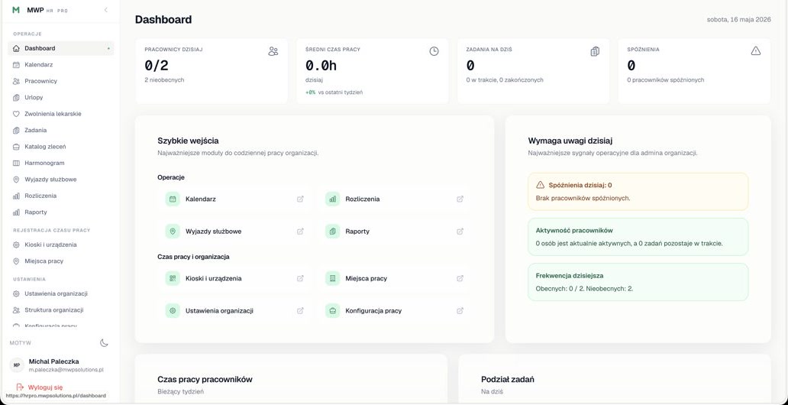Image resolution: width=788 pixels, height=405 pixels.
Task: Click external-link icon on Rozliczenia tile
Action: (x=460, y=199)
